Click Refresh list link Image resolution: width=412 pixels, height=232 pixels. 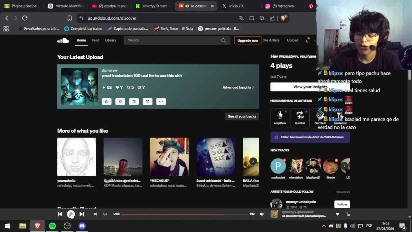[x=343, y=192]
